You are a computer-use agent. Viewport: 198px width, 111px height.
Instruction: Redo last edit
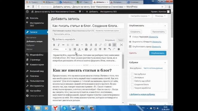point(114,49)
